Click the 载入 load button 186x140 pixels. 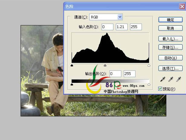[170, 39]
